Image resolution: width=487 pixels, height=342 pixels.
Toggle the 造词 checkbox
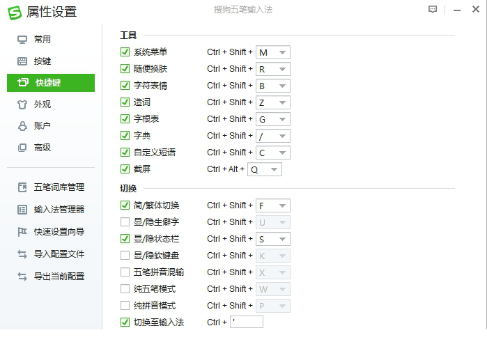[x=125, y=102]
